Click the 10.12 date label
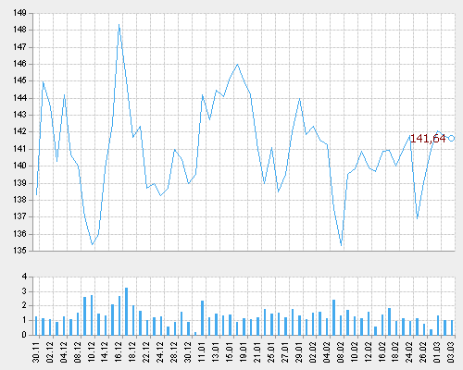463x370 pixels. point(92,352)
